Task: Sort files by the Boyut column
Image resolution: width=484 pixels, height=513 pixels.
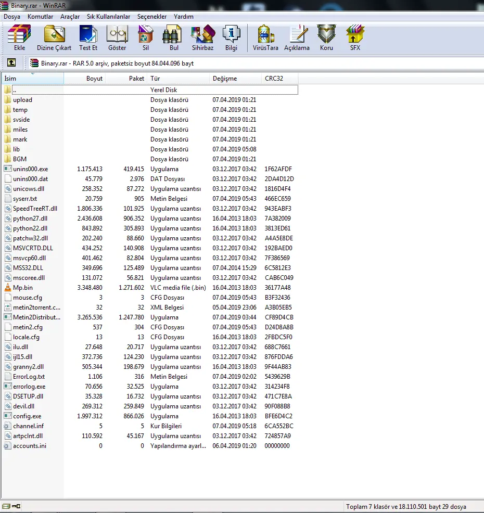Action: [x=94, y=78]
